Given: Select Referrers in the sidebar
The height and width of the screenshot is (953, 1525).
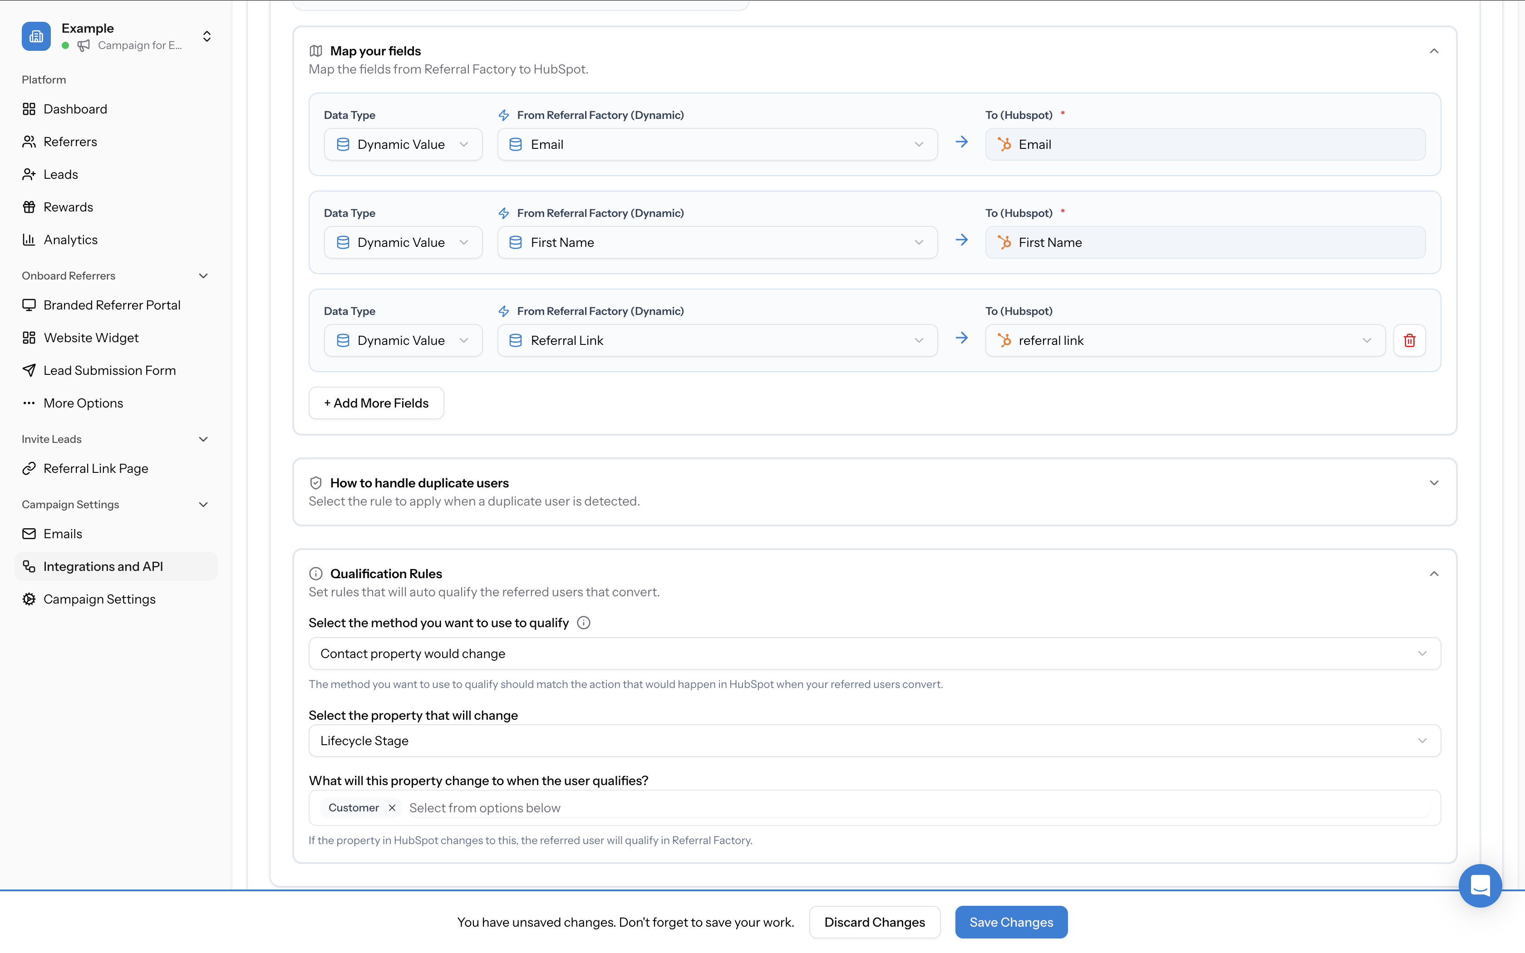Looking at the screenshot, I should (70, 141).
